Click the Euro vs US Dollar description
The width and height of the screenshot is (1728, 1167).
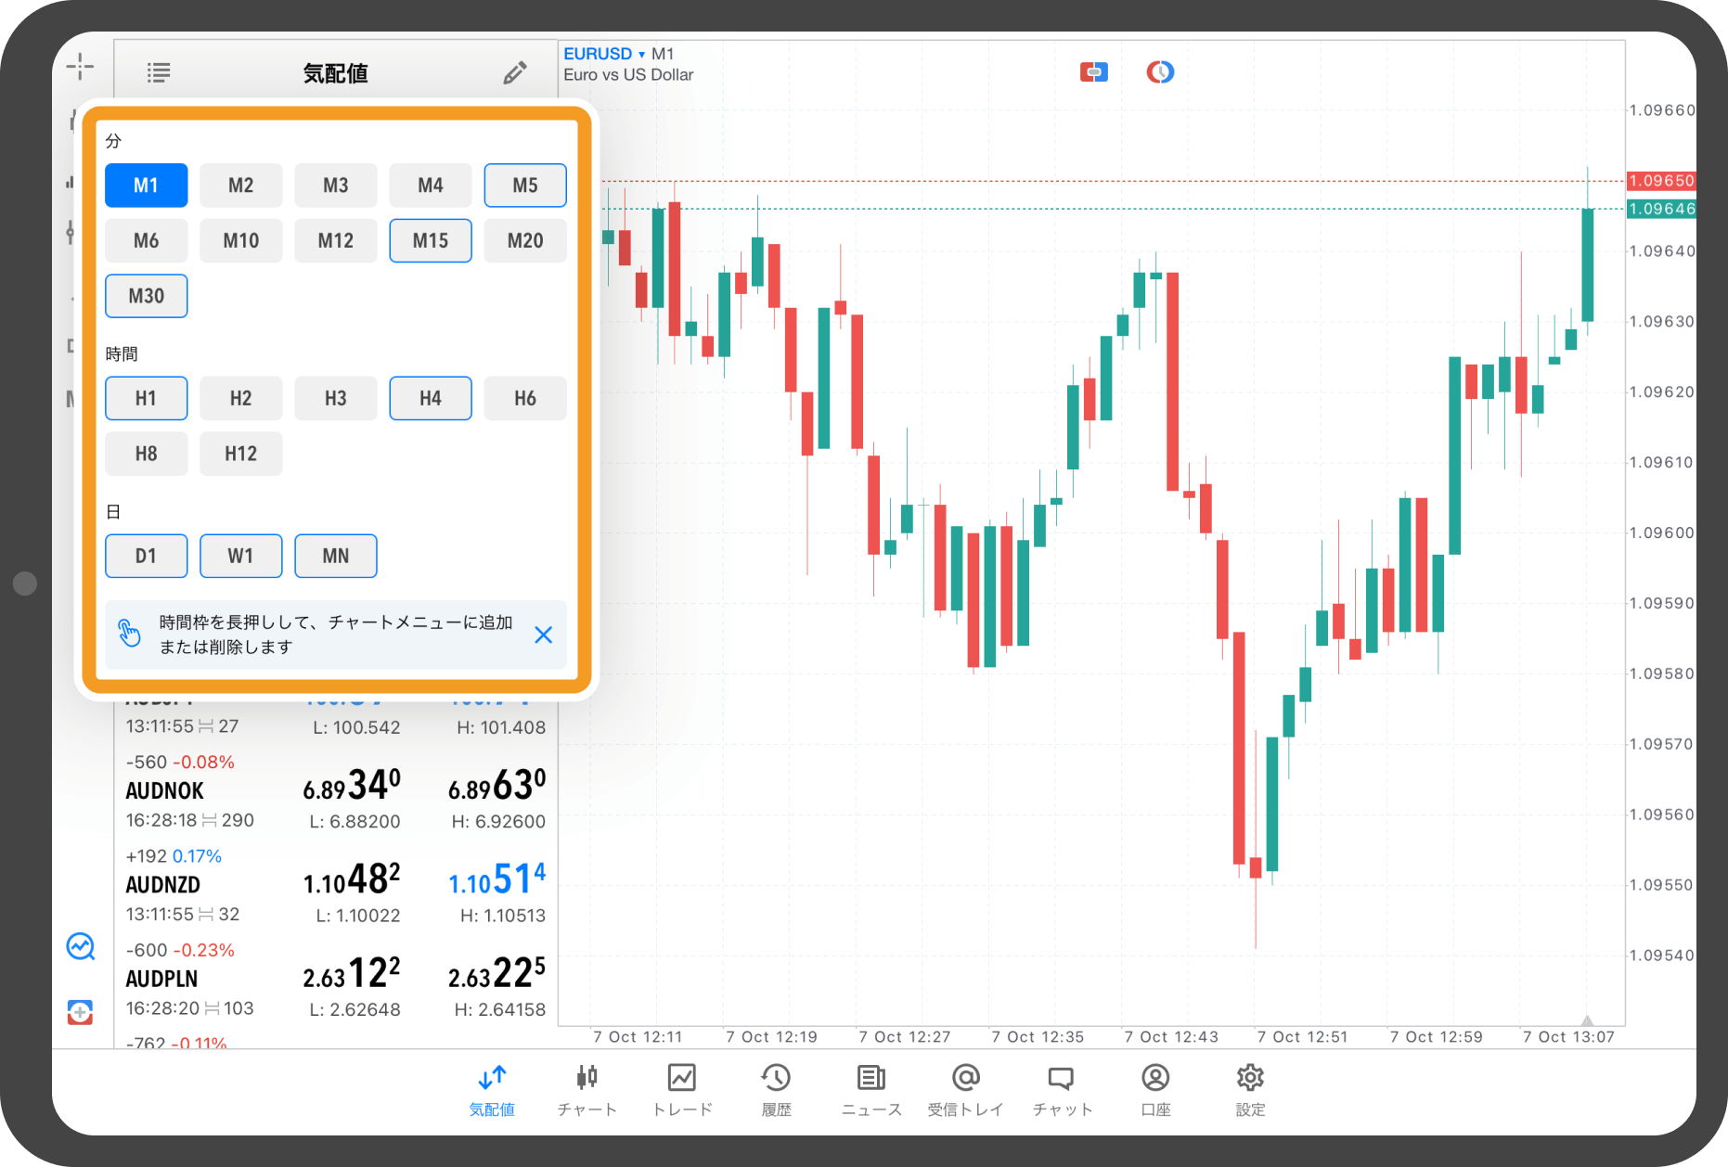coord(628,75)
